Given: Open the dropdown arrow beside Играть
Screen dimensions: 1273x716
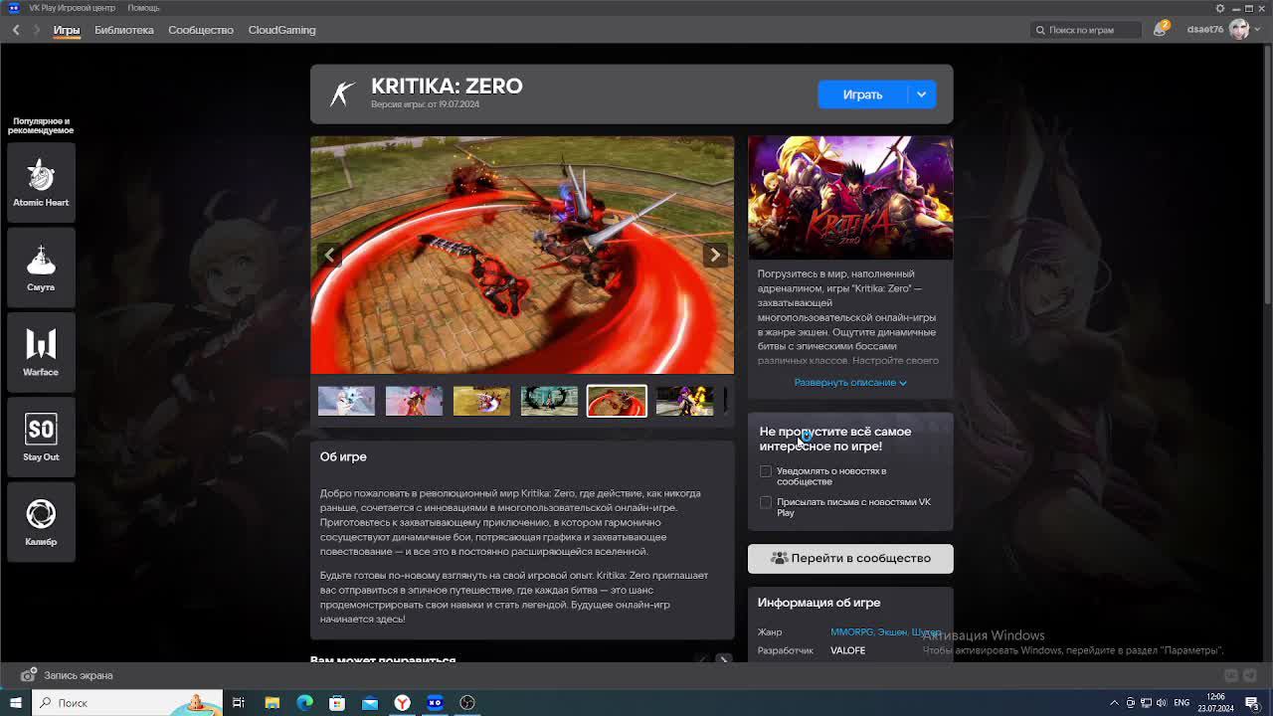Looking at the screenshot, I should coord(922,94).
